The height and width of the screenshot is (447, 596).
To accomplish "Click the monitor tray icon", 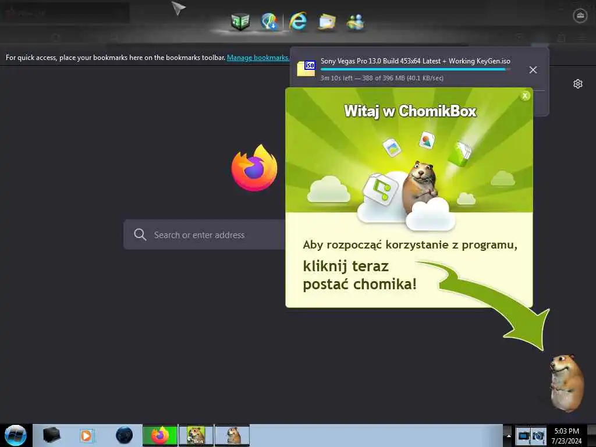I will [523, 436].
